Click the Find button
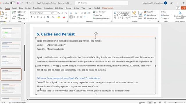This screenshot has width=186, height=104. tap(164, 12)
